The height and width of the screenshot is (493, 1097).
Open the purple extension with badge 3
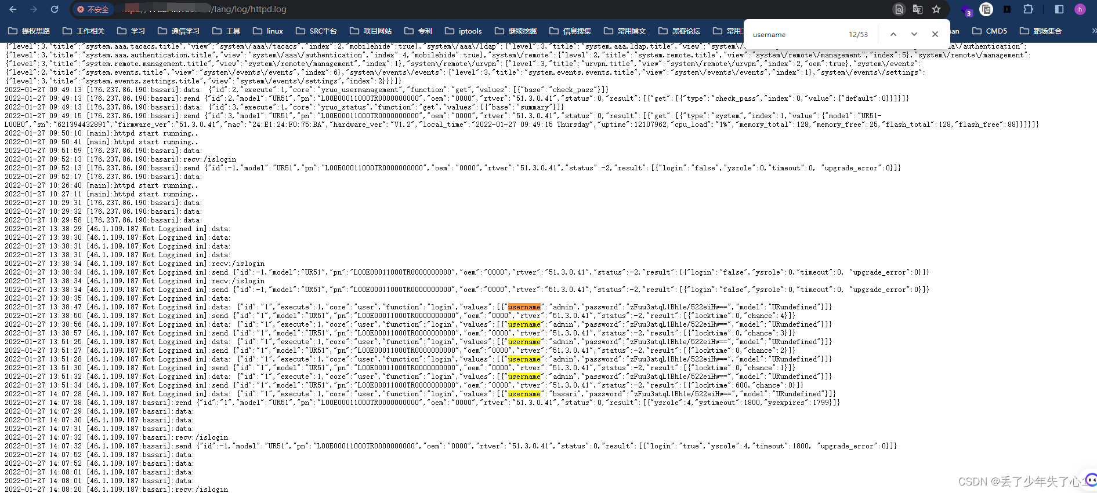tap(966, 10)
